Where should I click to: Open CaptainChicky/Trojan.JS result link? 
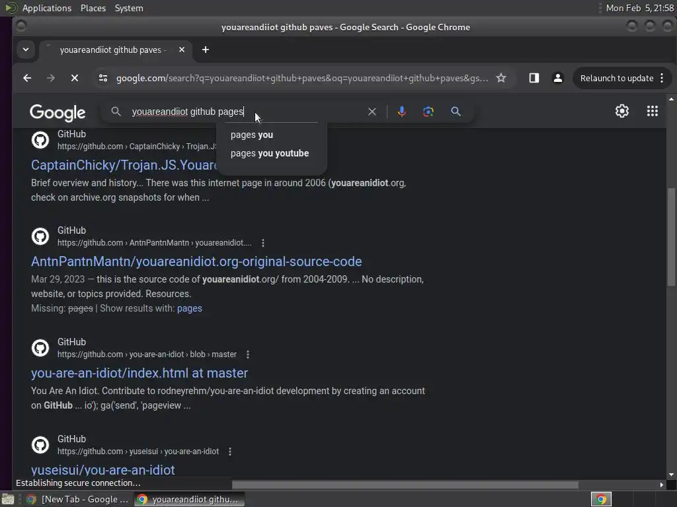124,165
